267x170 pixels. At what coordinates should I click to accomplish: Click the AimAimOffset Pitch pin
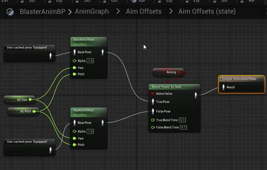point(74,74)
